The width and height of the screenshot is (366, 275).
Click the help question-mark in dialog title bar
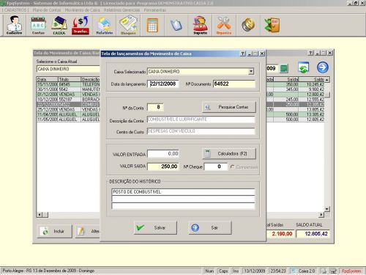[x=243, y=54]
